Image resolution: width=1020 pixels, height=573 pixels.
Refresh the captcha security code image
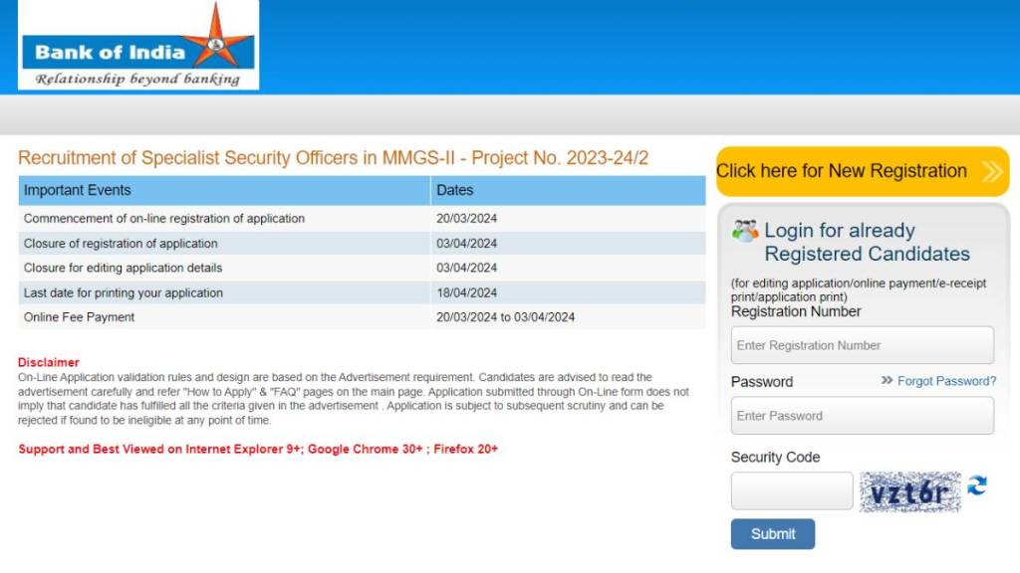(977, 485)
